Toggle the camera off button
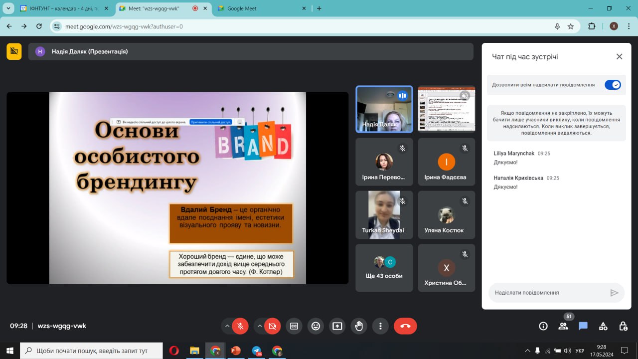Screen dimensions: 638x359 [x=272, y=326]
